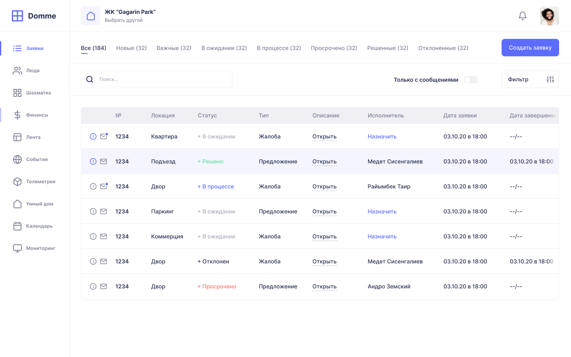The image size is (571, 357).
Task: Open user profile avatar
Action: point(549,16)
